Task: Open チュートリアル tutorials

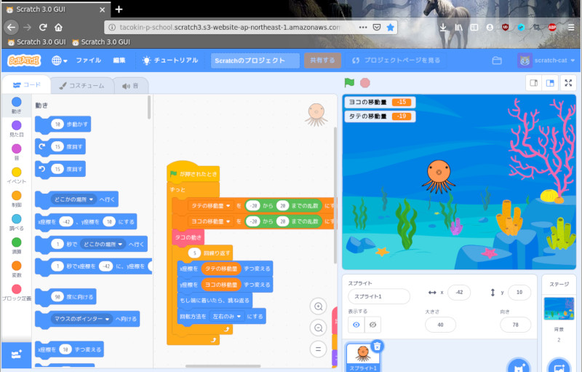Action: point(171,60)
